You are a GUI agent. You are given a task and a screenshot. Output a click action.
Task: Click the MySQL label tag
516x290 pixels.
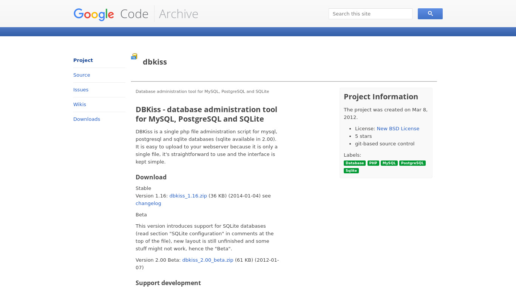389,163
